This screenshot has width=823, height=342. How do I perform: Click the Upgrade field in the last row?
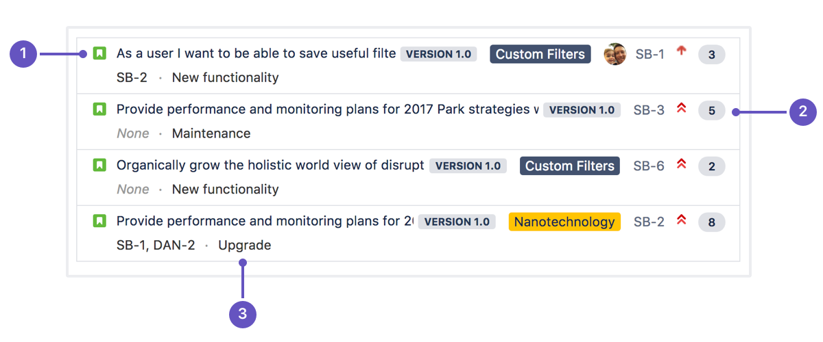click(244, 245)
